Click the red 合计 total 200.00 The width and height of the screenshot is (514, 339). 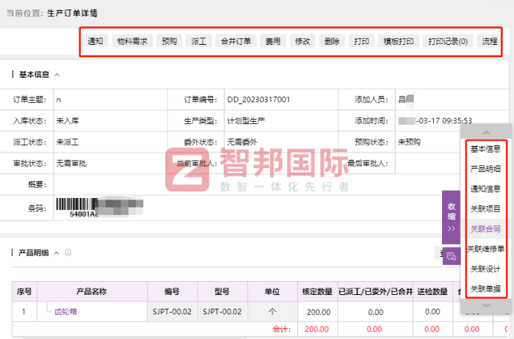point(316,329)
